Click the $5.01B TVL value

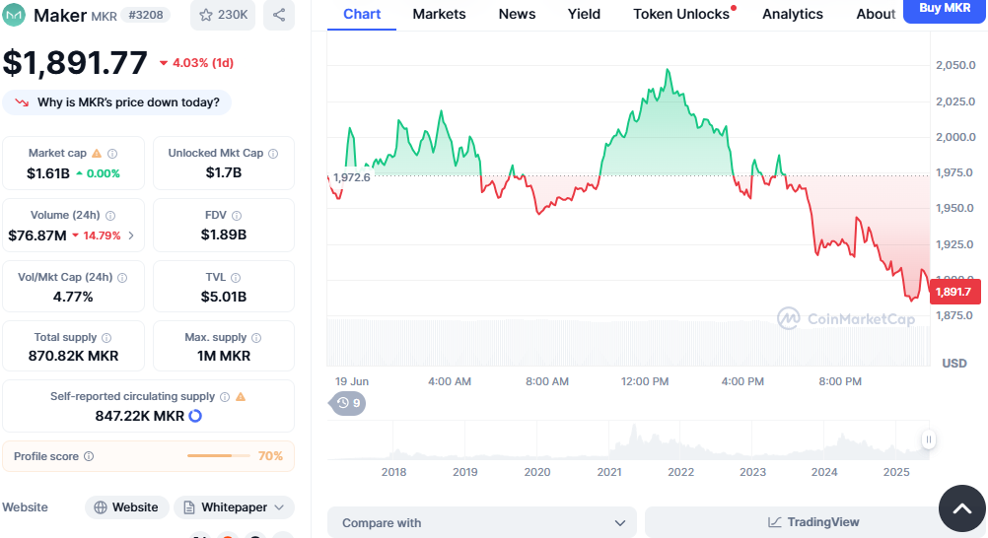[x=224, y=297]
